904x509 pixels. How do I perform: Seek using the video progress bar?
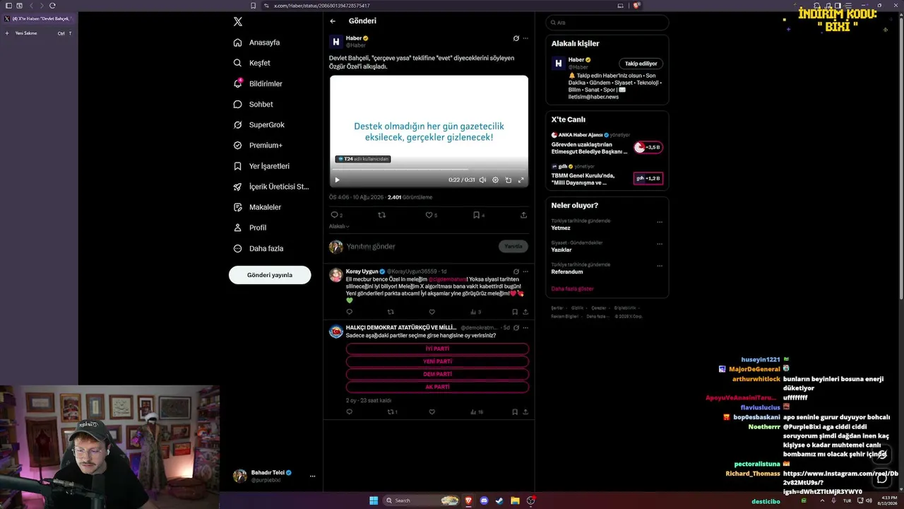click(x=429, y=170)
